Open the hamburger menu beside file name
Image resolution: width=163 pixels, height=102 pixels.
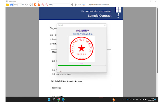tap(7, 1)
